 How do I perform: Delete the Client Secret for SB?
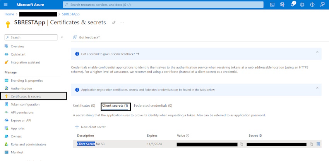click(x=318, y=144)
